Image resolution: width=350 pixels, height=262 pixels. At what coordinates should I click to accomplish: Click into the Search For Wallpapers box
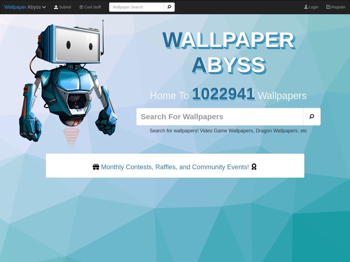coord(220,117)
